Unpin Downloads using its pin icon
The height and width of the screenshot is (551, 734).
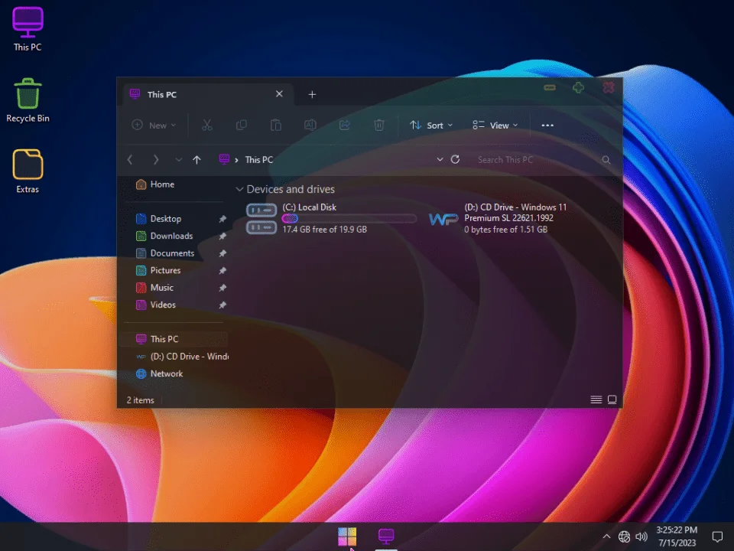(x=222, y=236)
